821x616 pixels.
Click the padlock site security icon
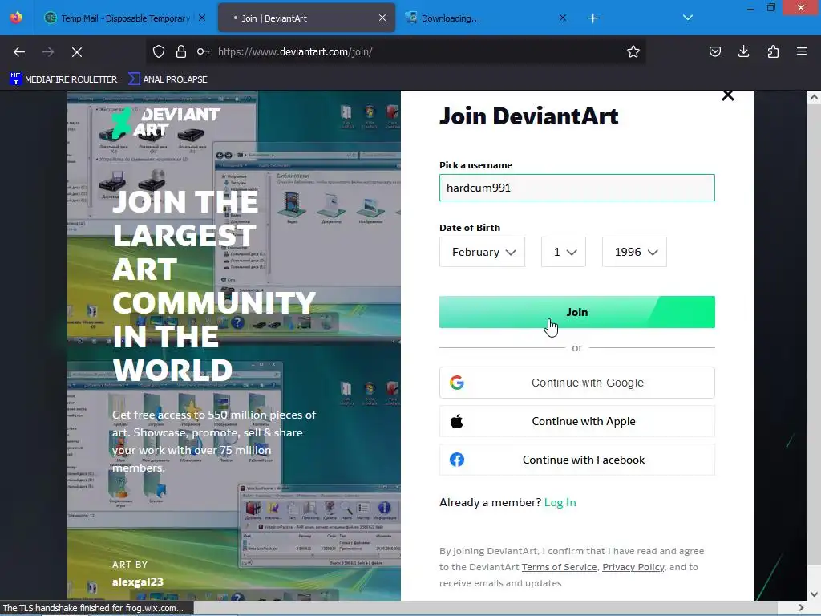[181, 51]
